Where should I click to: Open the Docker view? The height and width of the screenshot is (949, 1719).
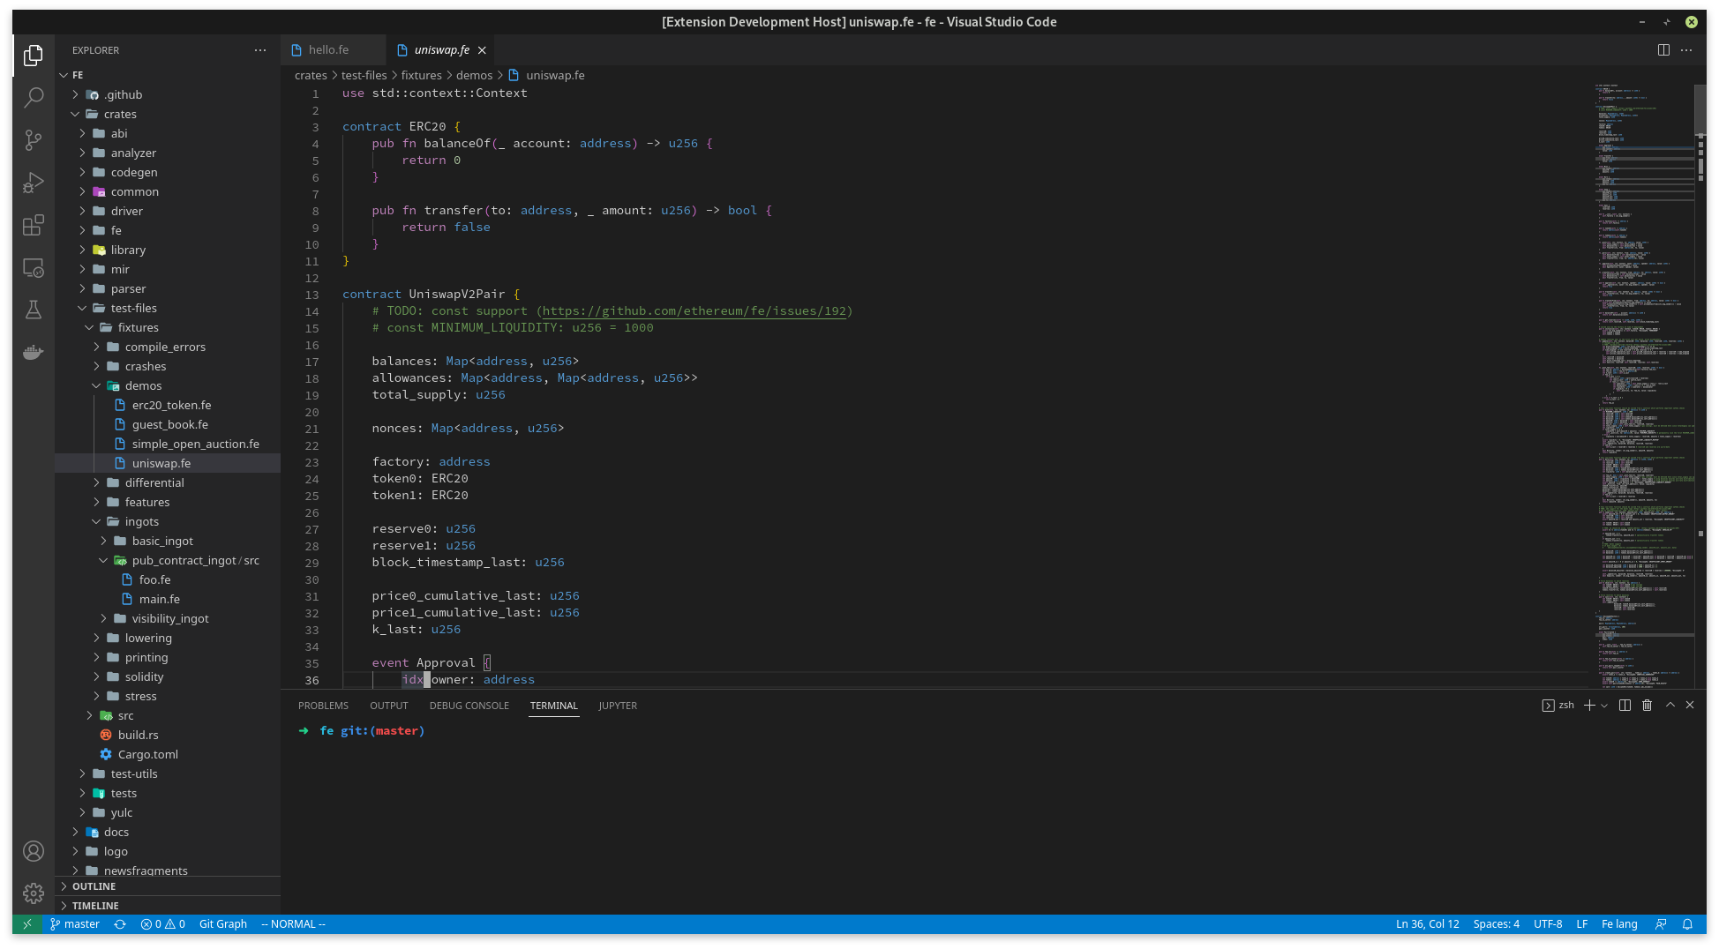tap(34, 352)
